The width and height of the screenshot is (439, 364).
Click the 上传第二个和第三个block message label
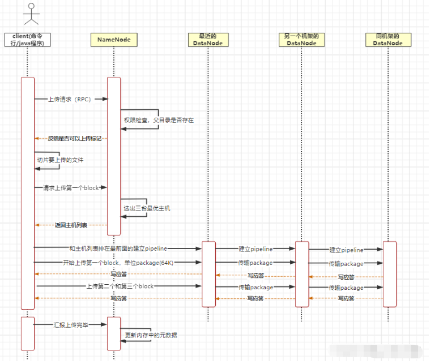pos(120,286)
